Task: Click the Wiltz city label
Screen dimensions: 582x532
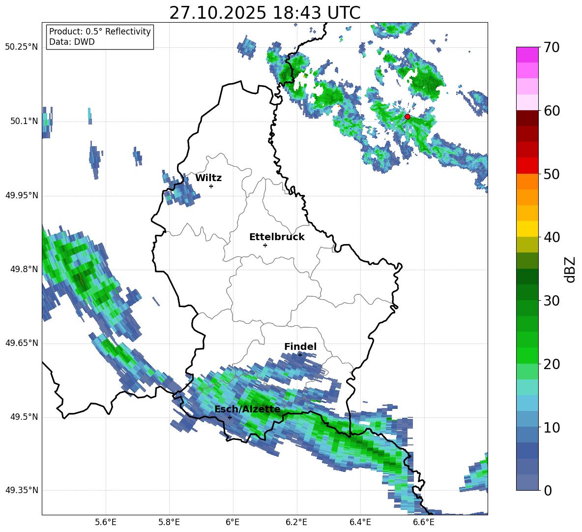Action: [208, 178]
